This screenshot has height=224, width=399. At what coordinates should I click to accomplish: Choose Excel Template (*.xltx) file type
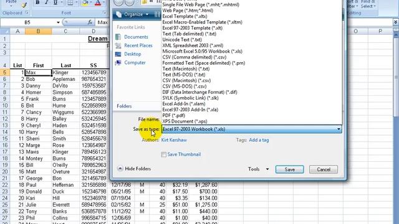pyautogui.click(x=185, y=16)
